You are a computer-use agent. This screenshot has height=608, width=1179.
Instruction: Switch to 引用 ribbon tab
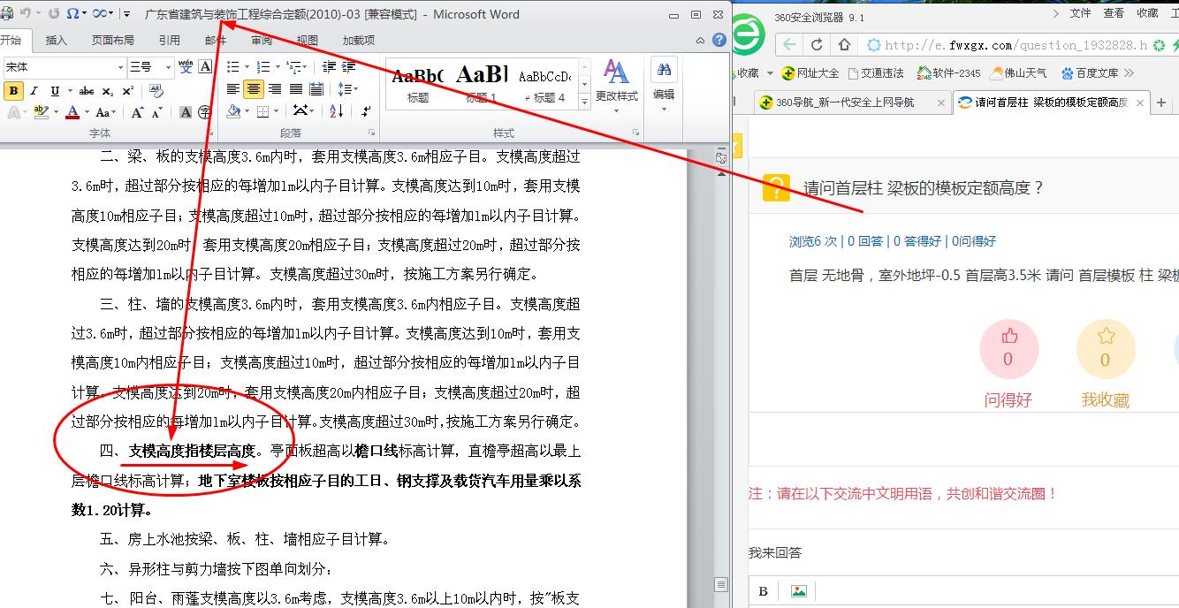click(x=170, y=40)
